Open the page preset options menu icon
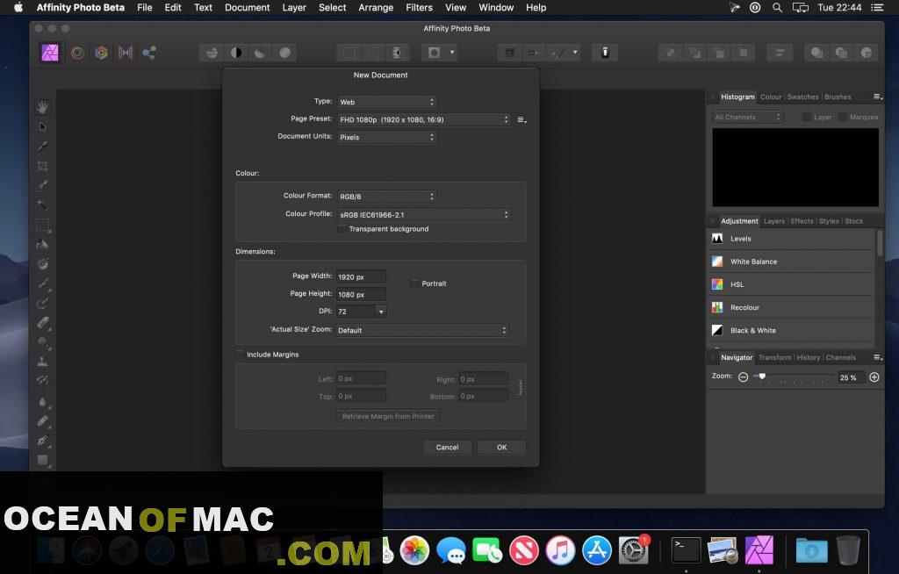 point(521,120)
